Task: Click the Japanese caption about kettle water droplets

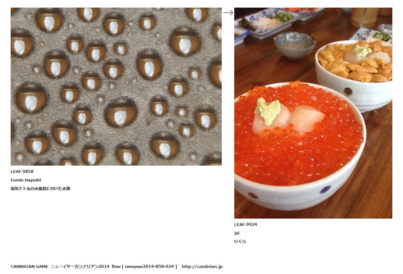Action: tap(40, 188)
